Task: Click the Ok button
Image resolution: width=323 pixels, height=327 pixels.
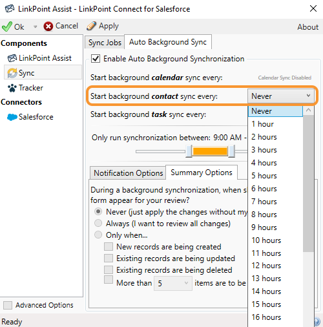Action: pyautogui.click(x=13, y=26)
